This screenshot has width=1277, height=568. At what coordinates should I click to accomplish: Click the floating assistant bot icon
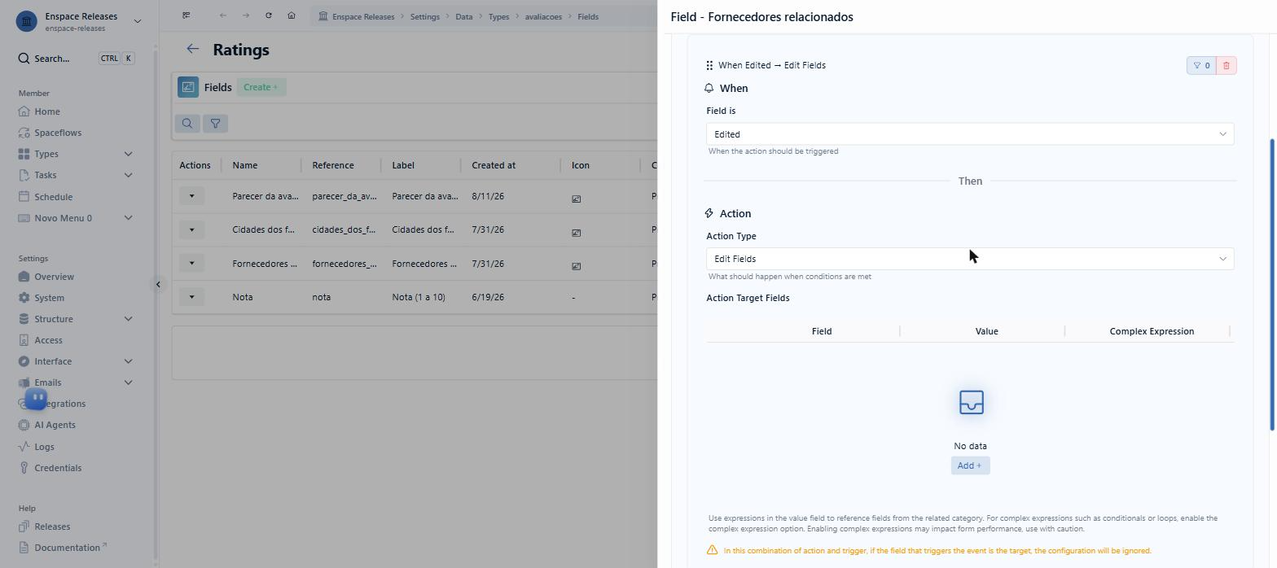[x=36, y=399]
